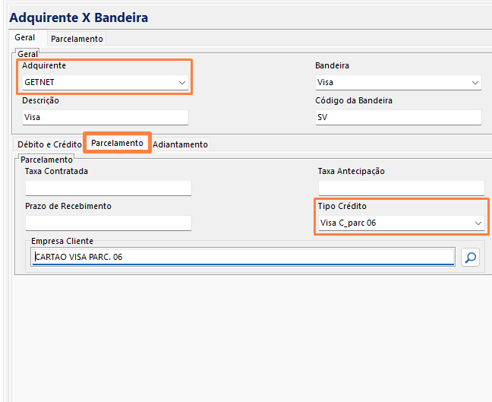Image resolution: width=492 pixels, height=402 pixels.
Task: Open the Parcelamento tab next to Geral tab
Action: pos(77,39)
